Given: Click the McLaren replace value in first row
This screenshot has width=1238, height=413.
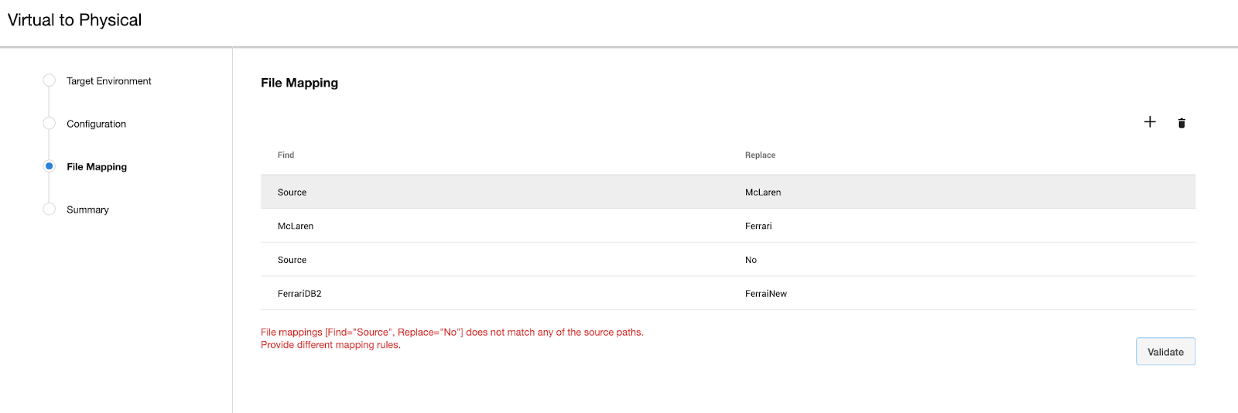Looking at the screenshot, I should click(763, 193).
